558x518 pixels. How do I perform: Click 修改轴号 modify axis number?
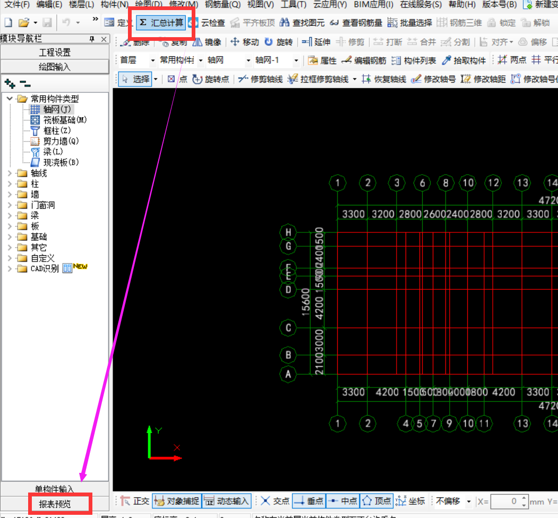[x=433, y=79]
